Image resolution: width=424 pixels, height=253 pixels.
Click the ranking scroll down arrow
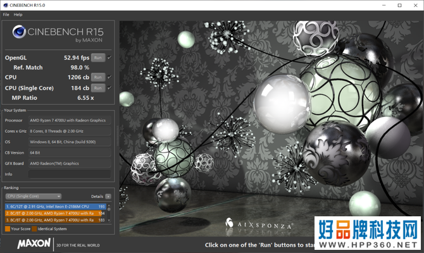coord(109,221)
